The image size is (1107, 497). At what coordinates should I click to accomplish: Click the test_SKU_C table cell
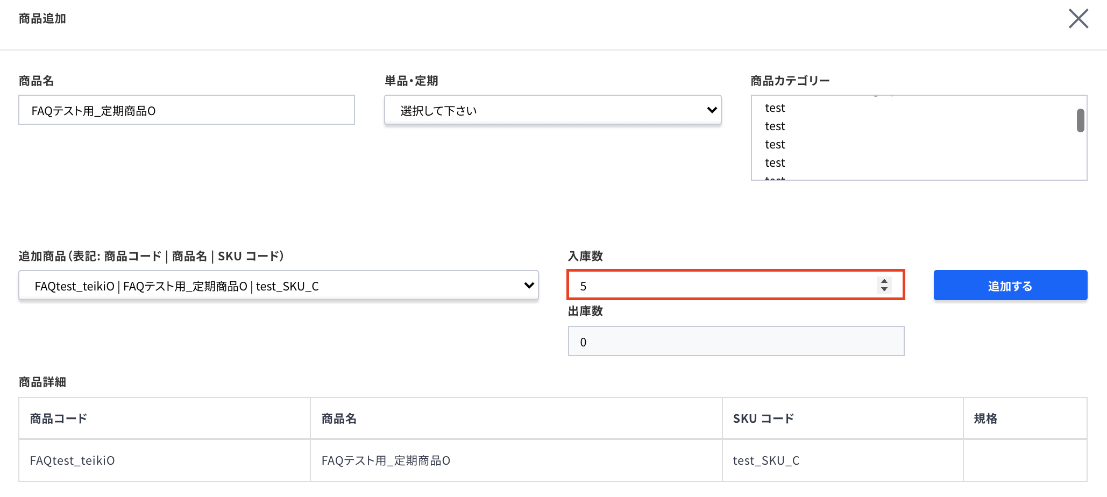coord(843,460)
